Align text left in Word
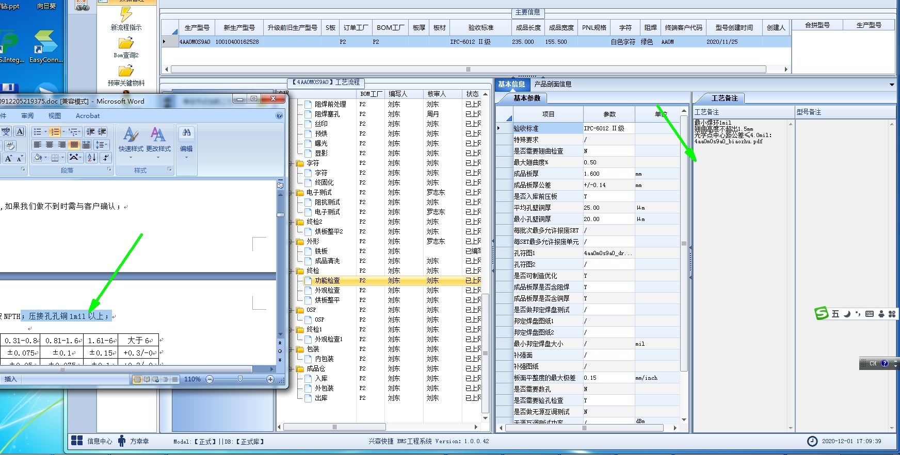Viewport: 900px width, 455px height. (x=37, y=145)
